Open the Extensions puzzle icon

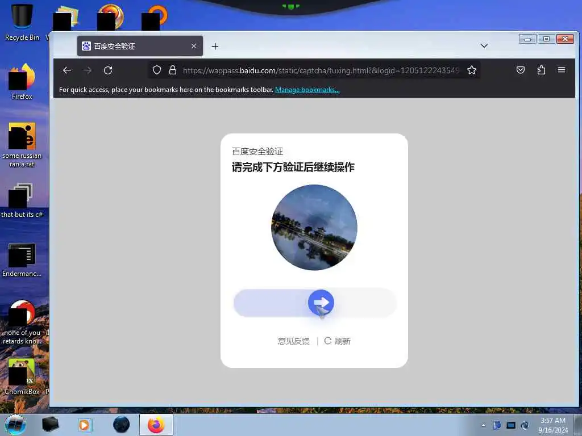coord(541,70)
